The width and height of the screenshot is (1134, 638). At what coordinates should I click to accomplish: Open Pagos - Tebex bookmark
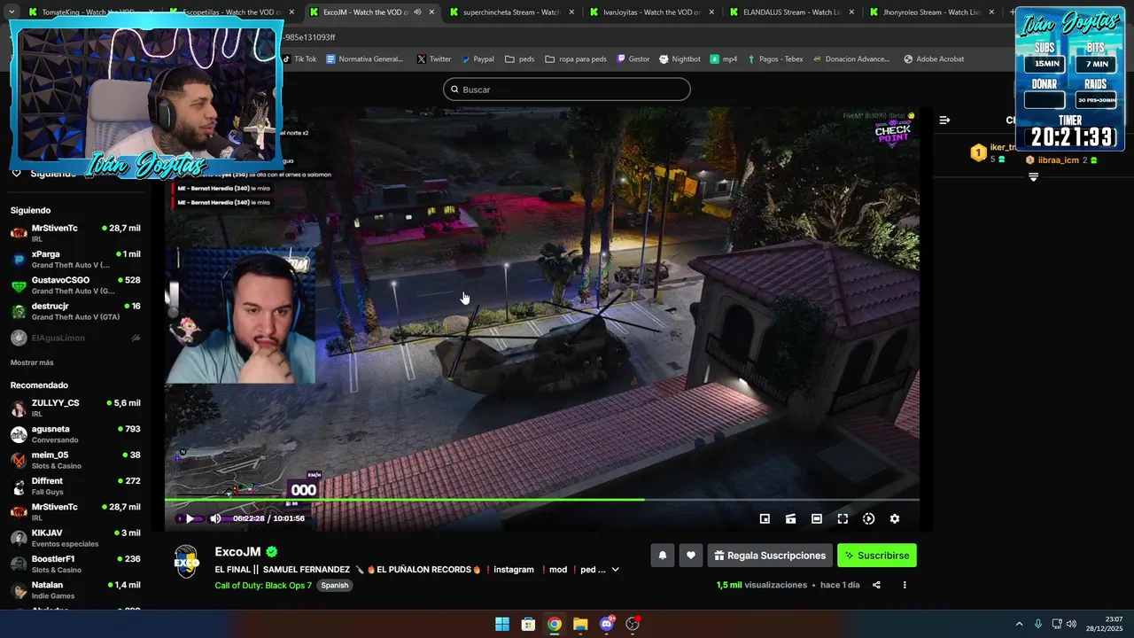pyautogui.click(x=775, y=59)
